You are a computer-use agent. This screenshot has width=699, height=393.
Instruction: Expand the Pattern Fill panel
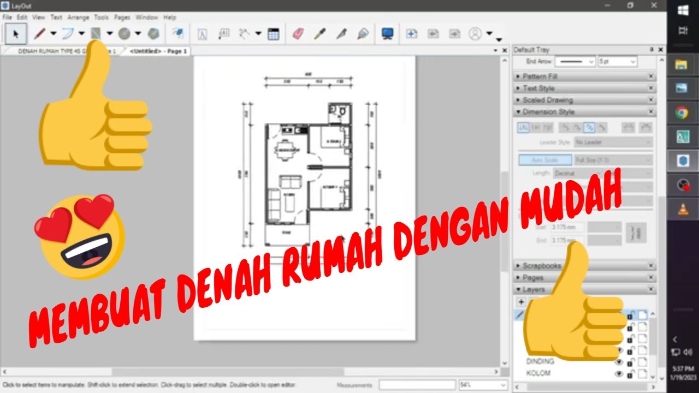coord(584,76)
